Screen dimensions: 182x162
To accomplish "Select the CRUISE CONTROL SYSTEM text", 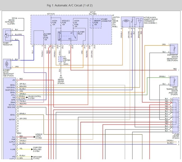I will coord(35,97).
